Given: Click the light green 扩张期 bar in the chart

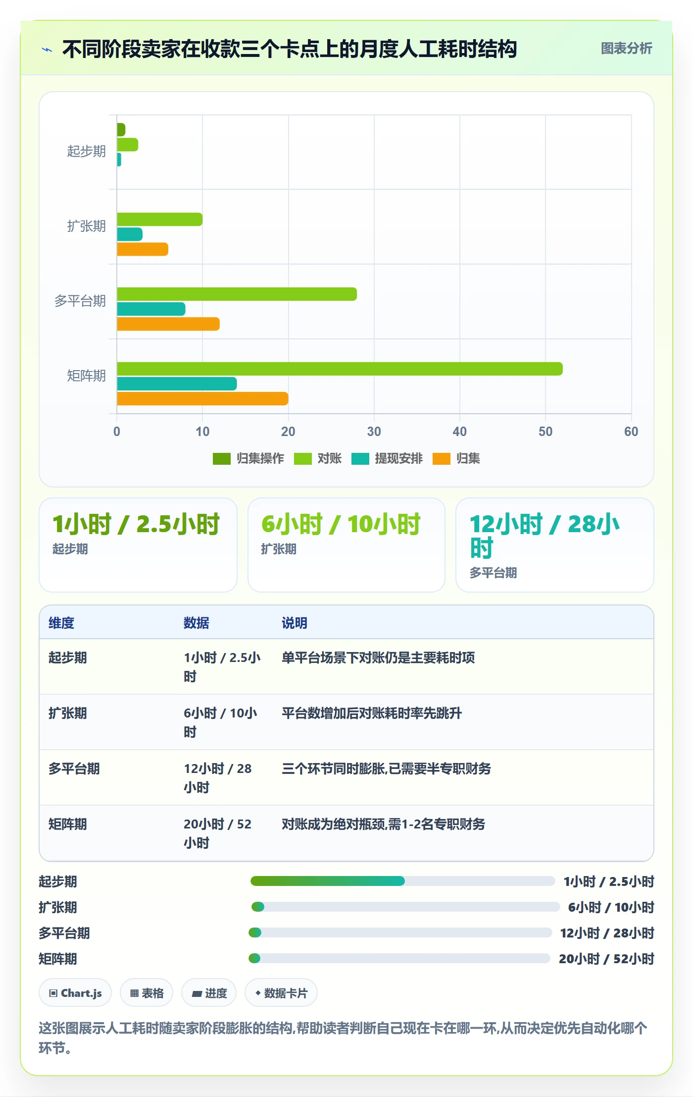Looking at the screenshot, I should (159, 219).
